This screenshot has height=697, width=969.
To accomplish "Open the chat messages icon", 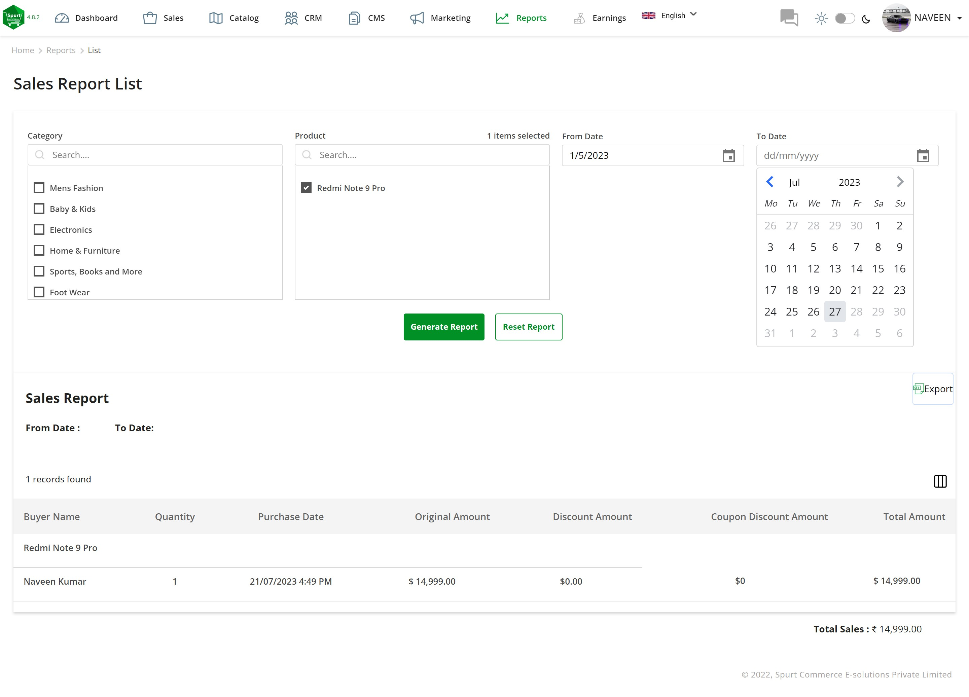I will 789,18.
